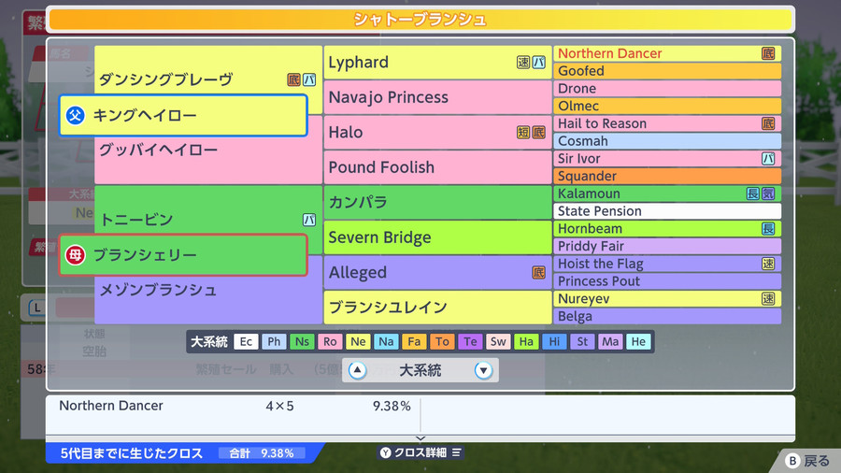Select the He lineage swatch

tap(638, 341)
